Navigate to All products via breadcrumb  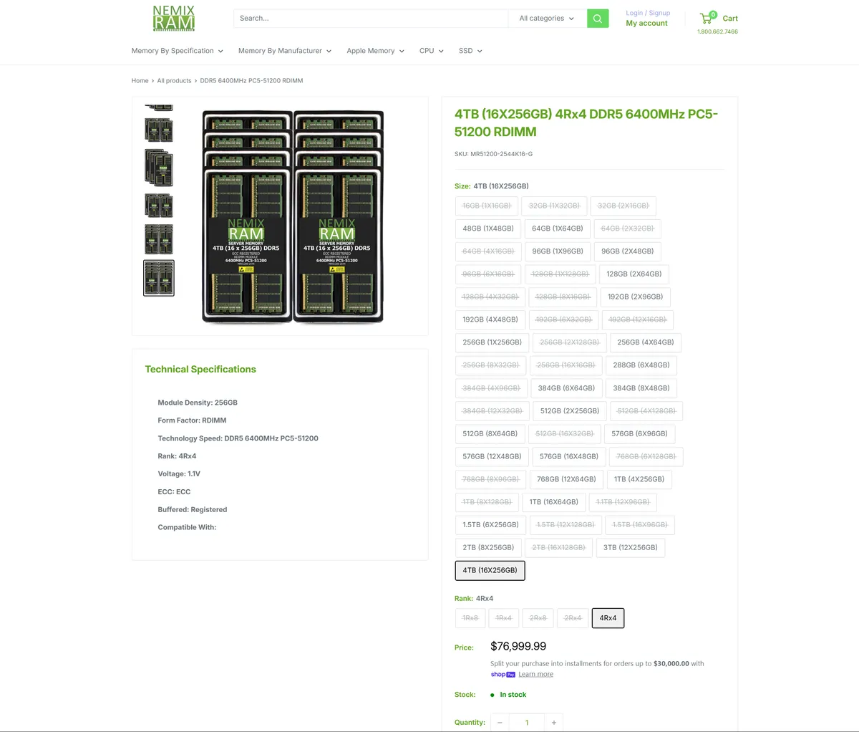174,80
